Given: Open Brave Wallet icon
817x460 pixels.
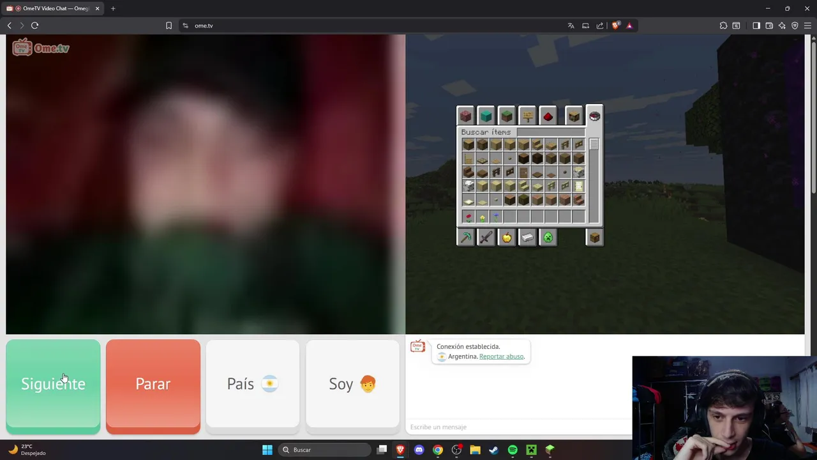Looking at the screenshot, I should pos(769,26).
